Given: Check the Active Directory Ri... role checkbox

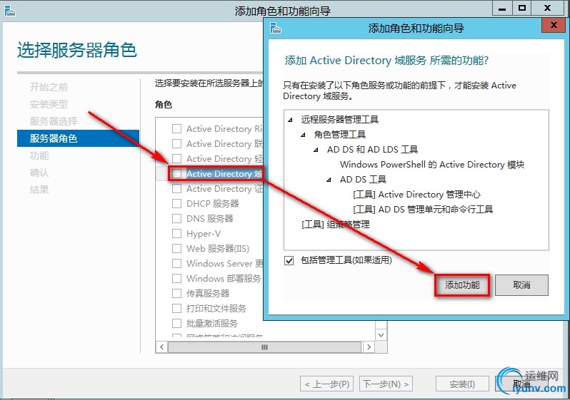Looking at the screenshot, I should pos(176,129).
